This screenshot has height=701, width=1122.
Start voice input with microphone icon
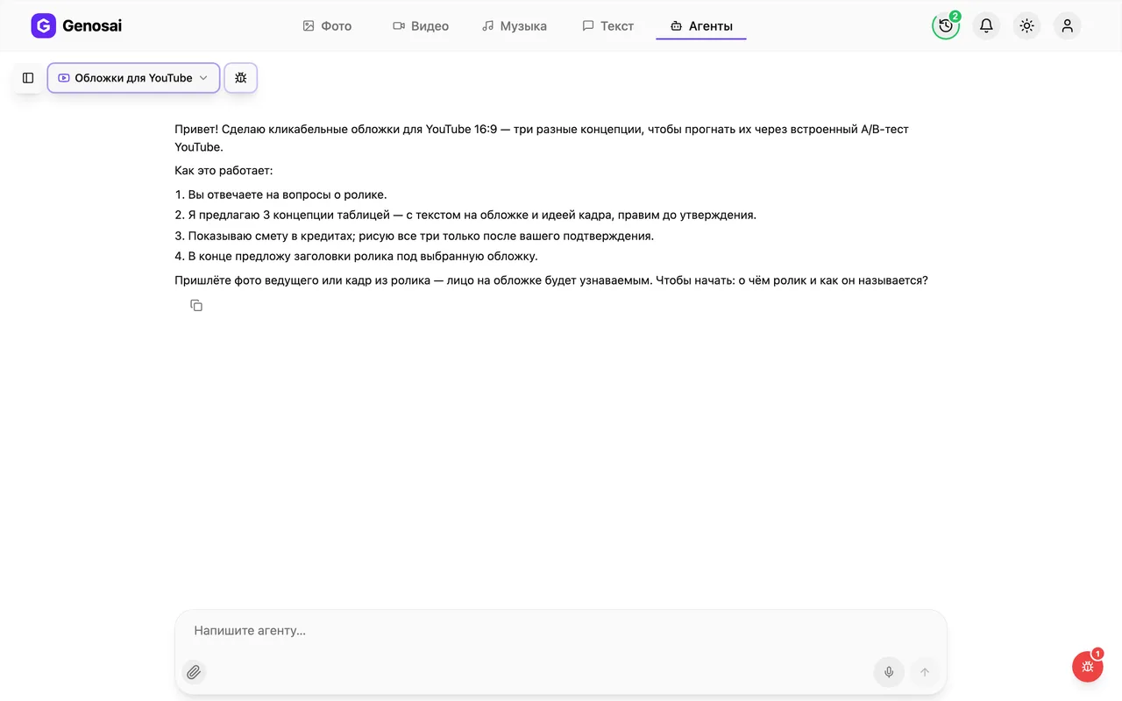coord(889,672)
